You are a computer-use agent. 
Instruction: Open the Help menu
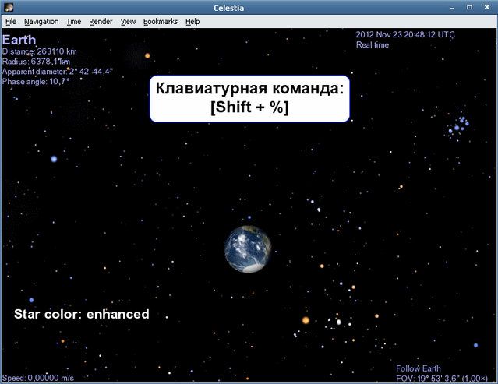pos(192,22)
